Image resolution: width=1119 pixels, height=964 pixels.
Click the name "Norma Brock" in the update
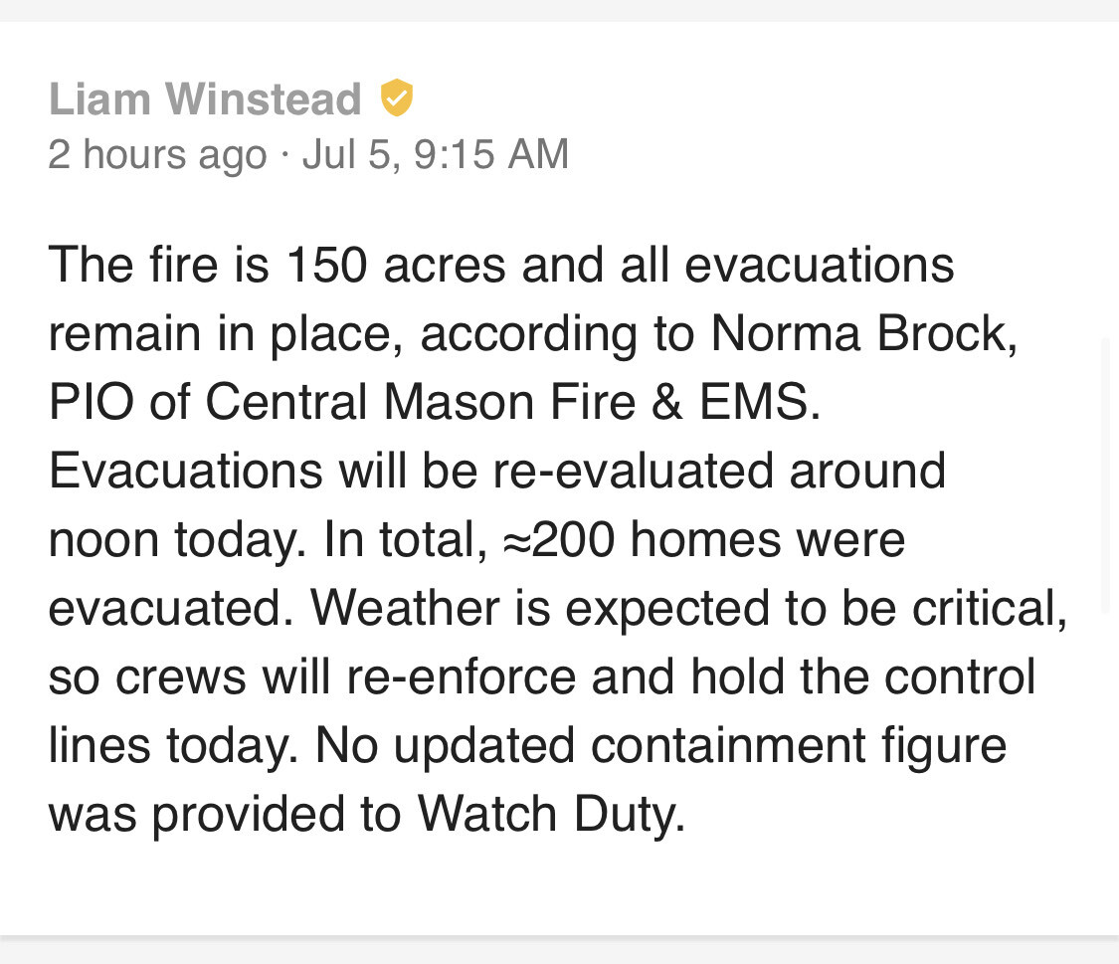(863, 334)
